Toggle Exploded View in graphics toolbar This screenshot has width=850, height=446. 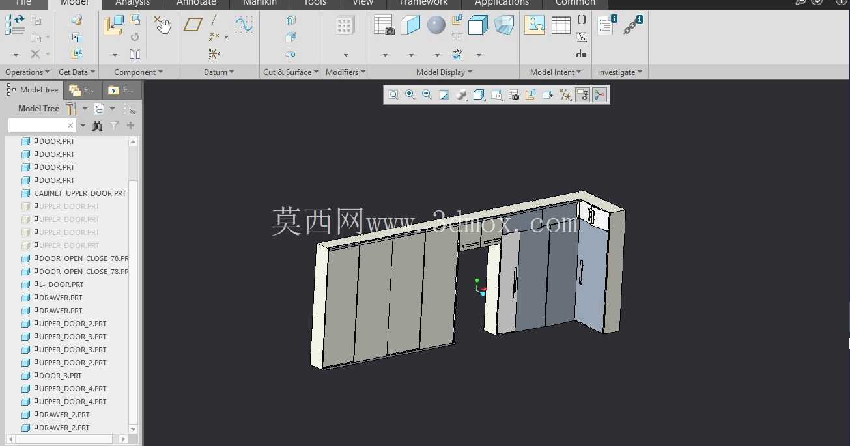pos(531,95)
